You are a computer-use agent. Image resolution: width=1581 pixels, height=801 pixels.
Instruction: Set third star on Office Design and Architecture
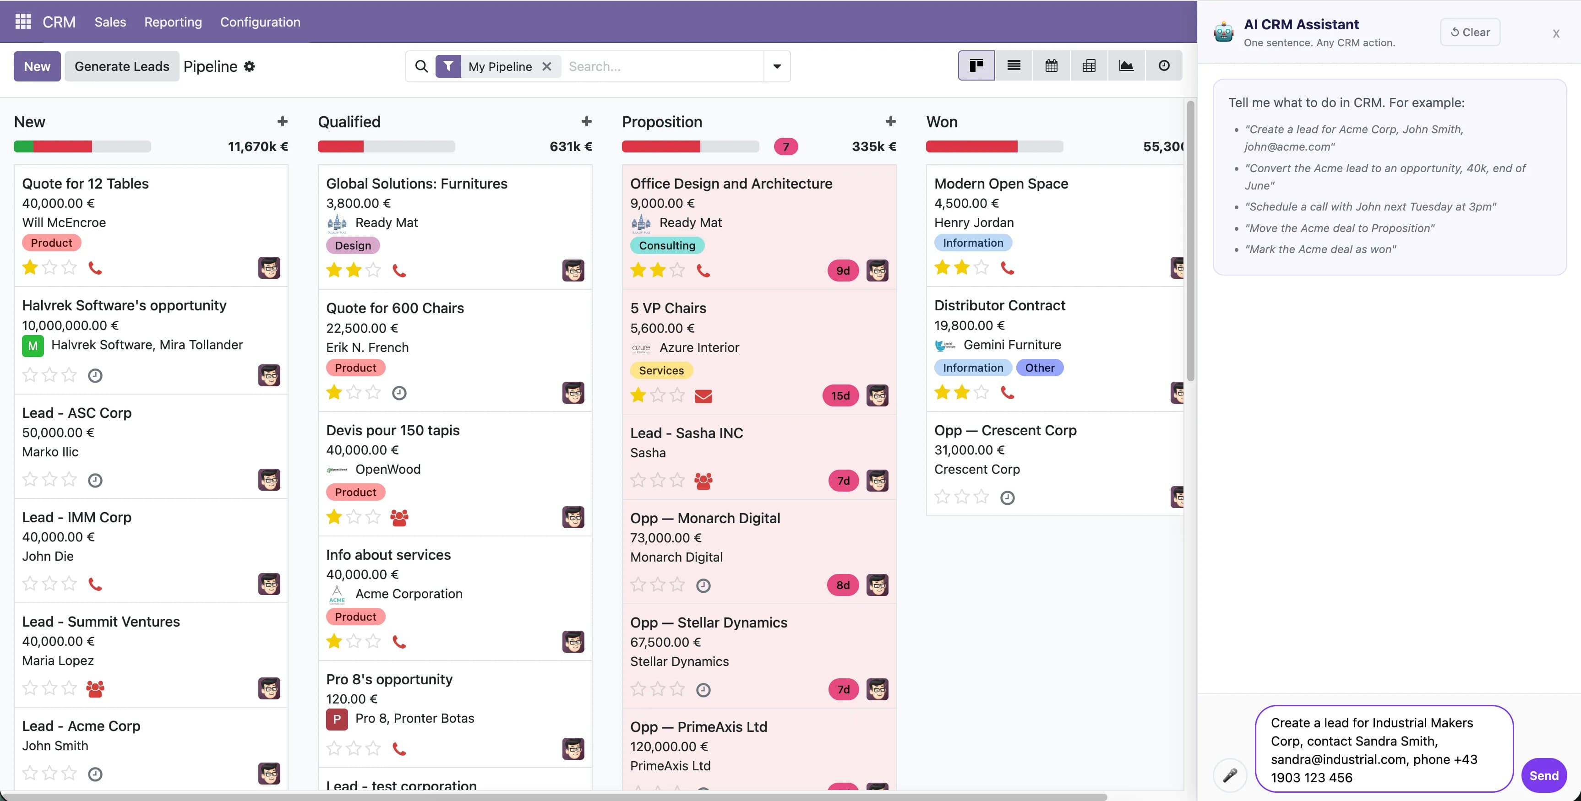click(x=677, y=270)
